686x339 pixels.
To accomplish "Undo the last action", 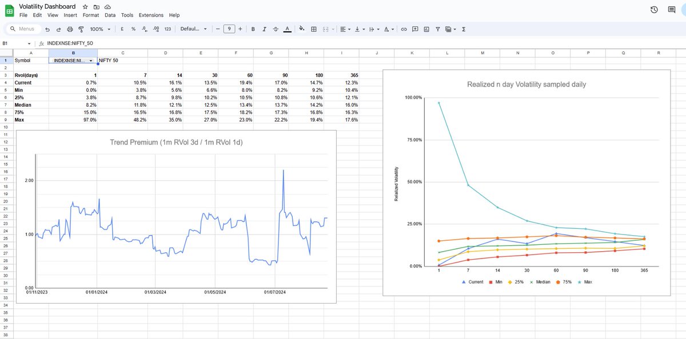I will (x=47, y=29).
